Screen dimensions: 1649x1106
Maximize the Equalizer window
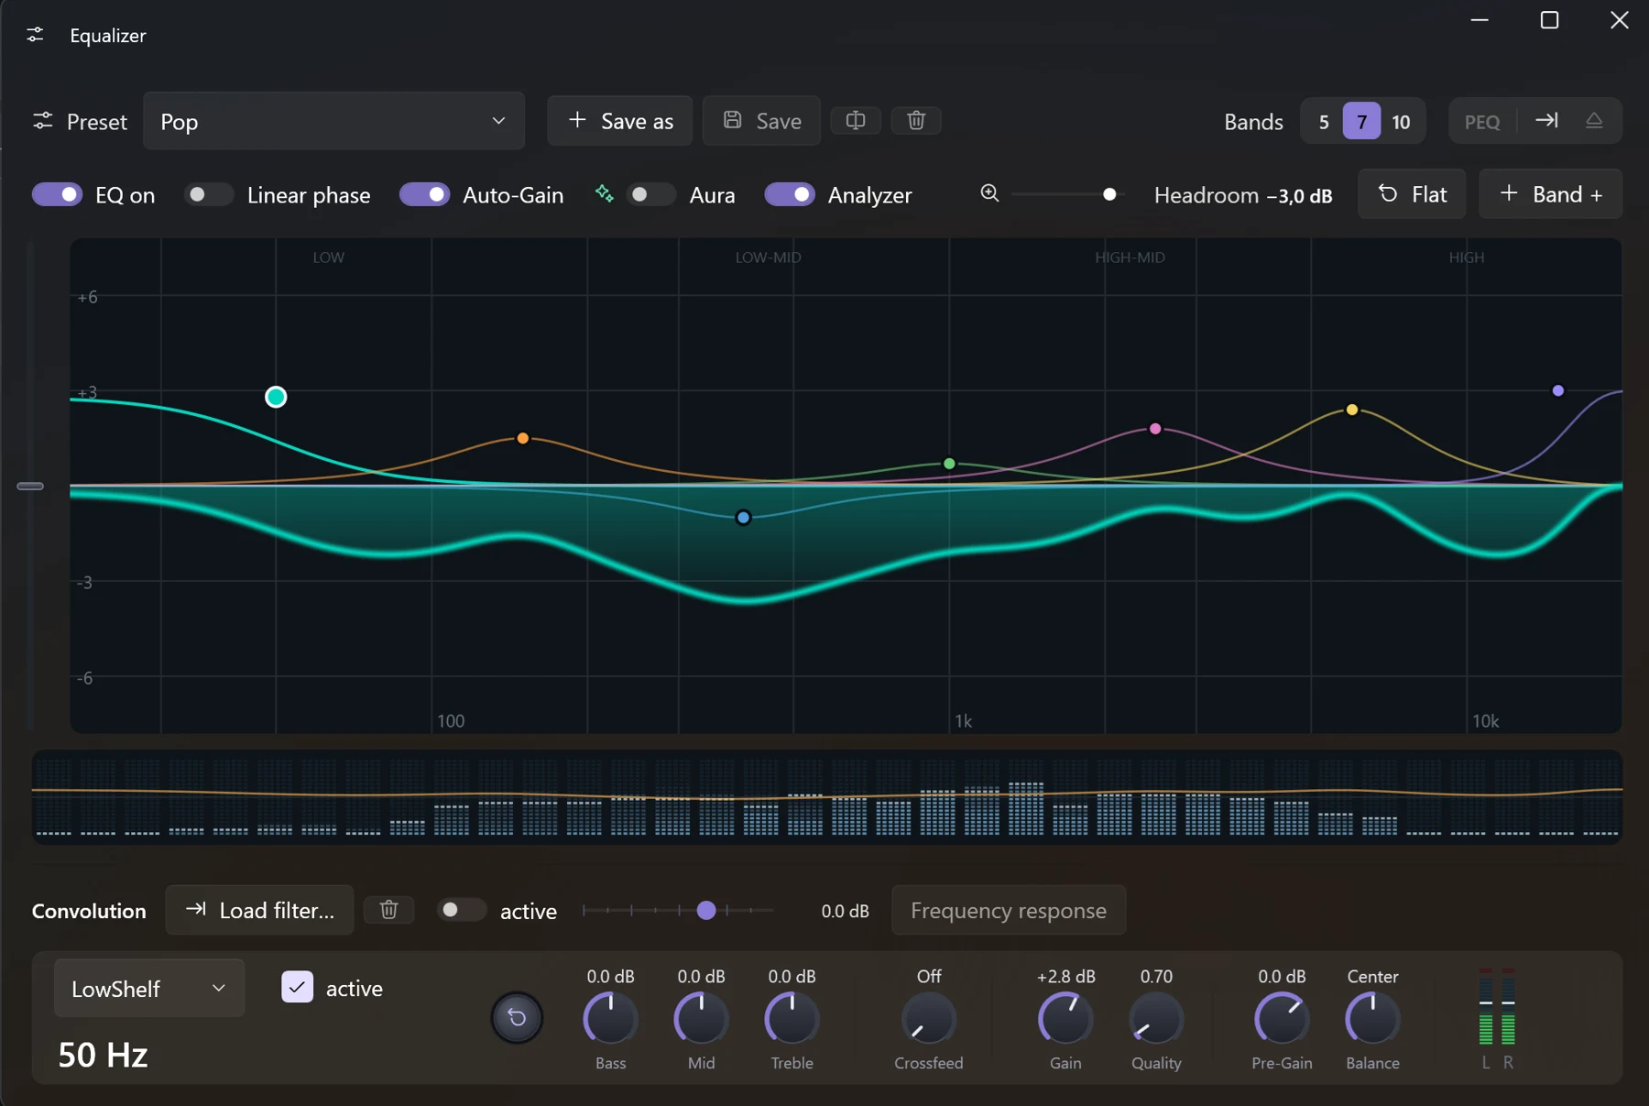(1549, 20)
